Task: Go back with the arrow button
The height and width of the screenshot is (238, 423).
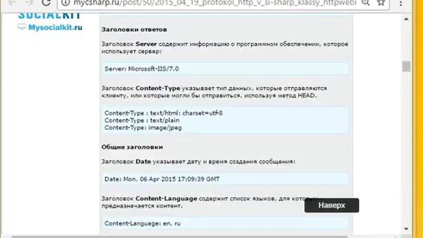Action: pos(12,3)
